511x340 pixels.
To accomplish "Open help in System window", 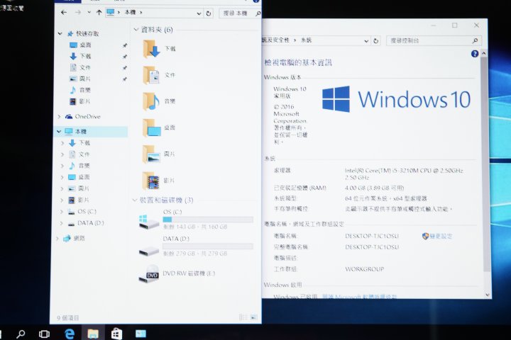I will click(475, 54).
